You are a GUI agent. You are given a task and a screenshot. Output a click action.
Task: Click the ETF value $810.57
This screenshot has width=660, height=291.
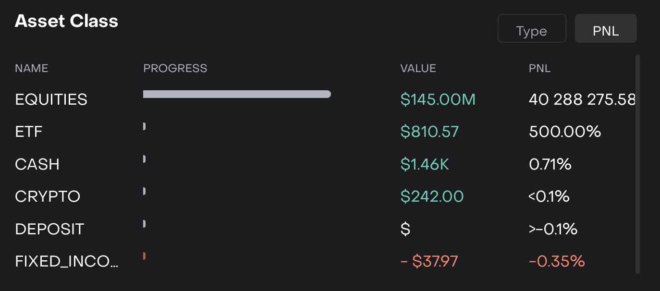[x=429, y=132]
